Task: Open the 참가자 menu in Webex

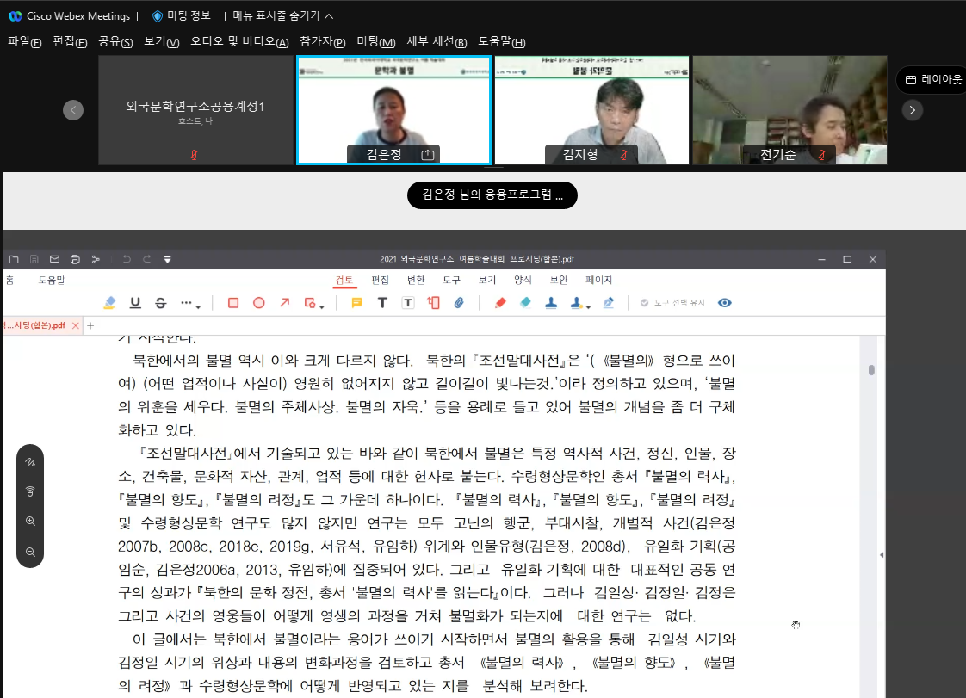Action: [x=322, y=42]
